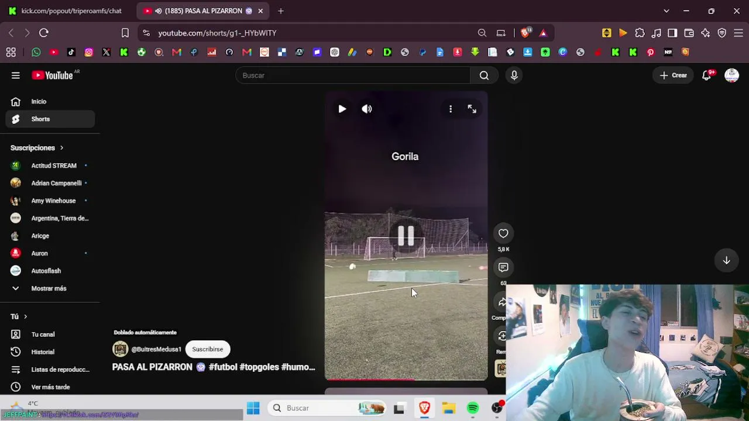Viewport: 749px width, 421px height.
Task: Open the YouTube account avatar menu
Action: (731, 75)
